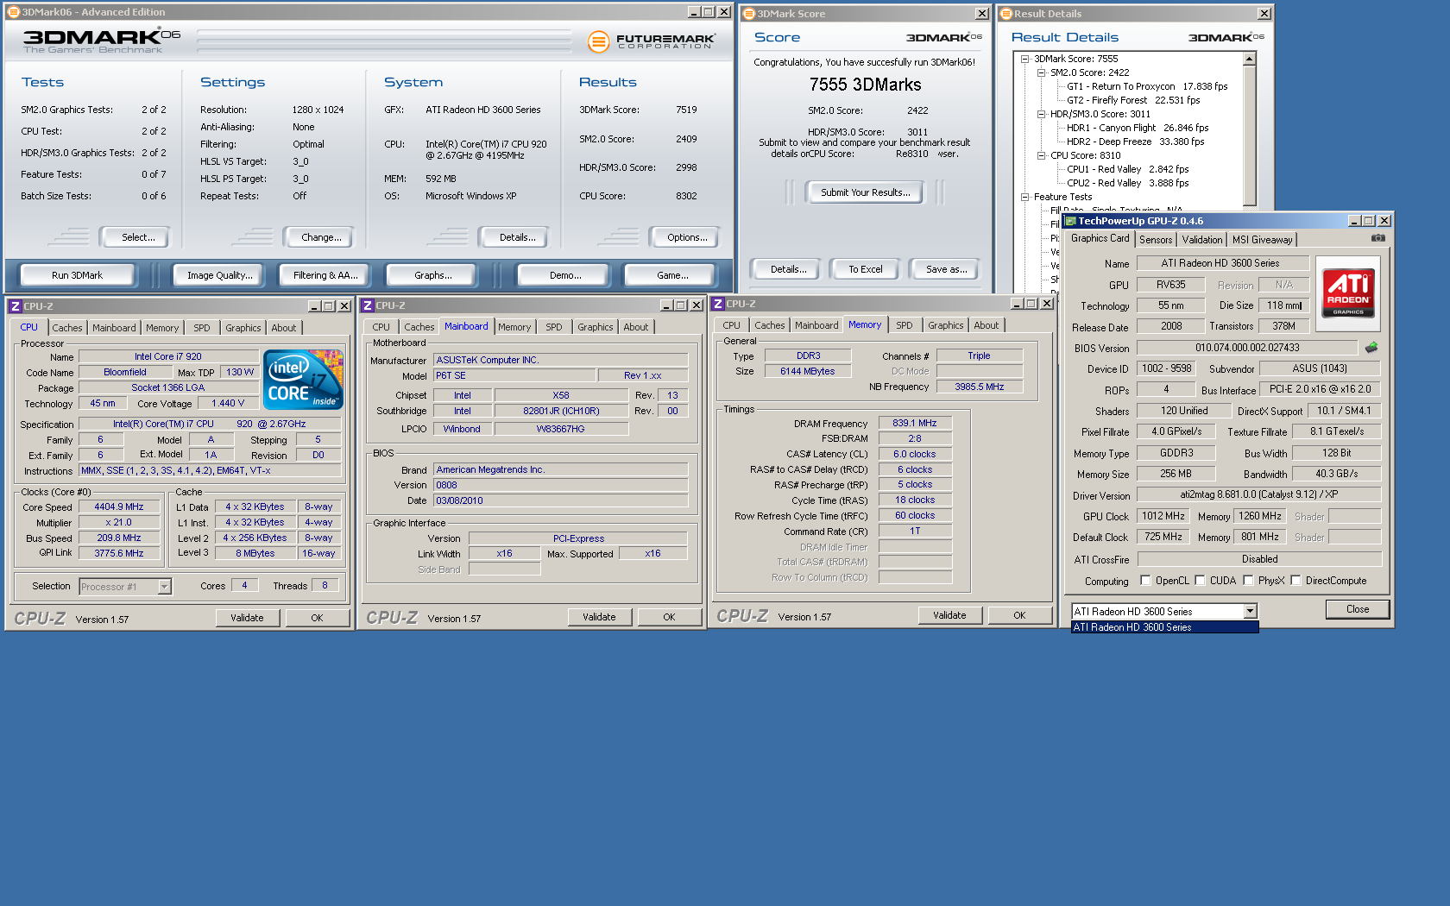Viewport: 1450px width, 906px height.
Task: Collapse the Feature Tests tree node
Action: (1024, 197)
